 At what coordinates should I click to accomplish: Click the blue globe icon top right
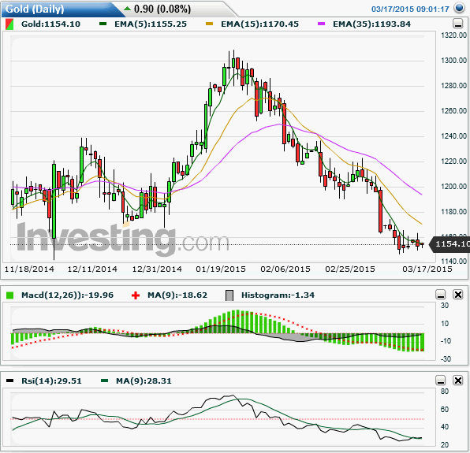coord(459,8)
